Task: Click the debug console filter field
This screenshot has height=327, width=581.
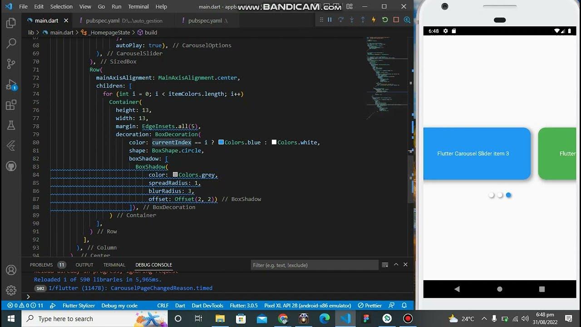Action: point(314,265)
